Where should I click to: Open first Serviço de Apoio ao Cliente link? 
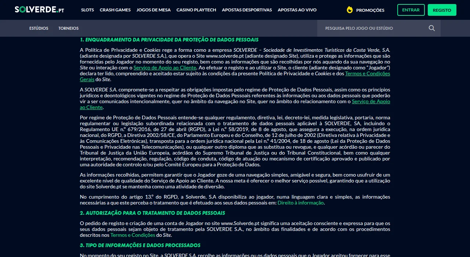coord(164,68)
